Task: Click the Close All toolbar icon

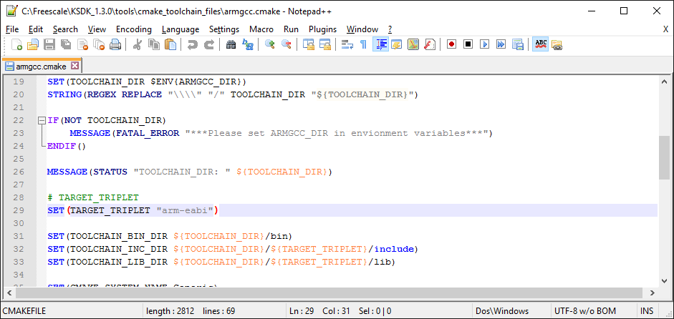Action: coord(99,44)
